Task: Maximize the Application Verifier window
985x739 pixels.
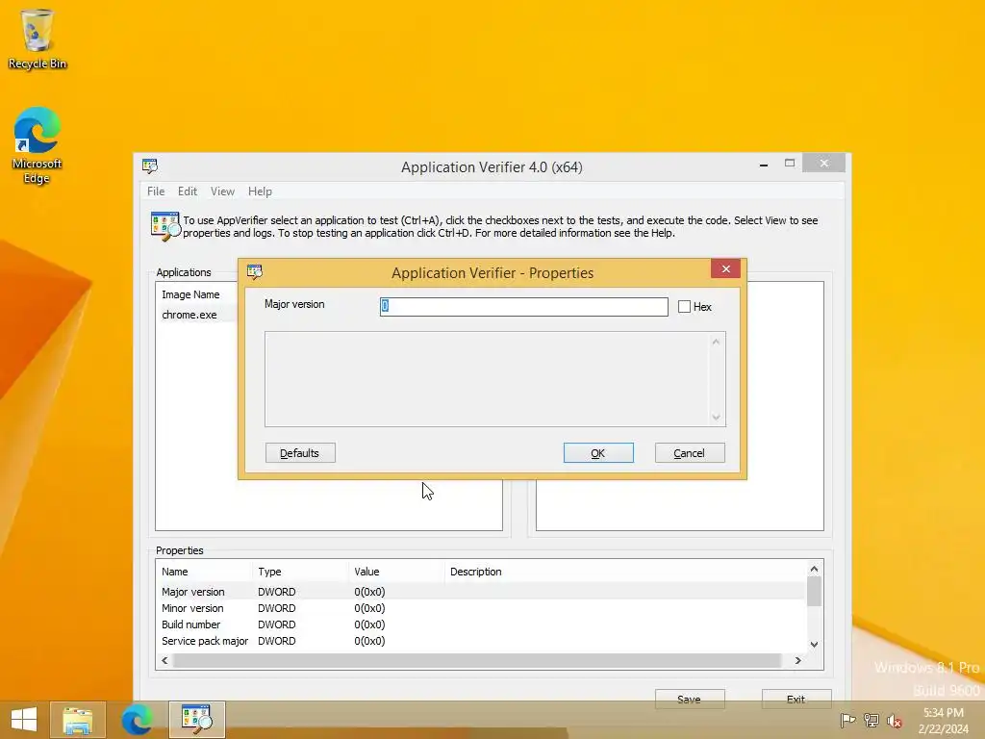Action: tap(790, 164)
